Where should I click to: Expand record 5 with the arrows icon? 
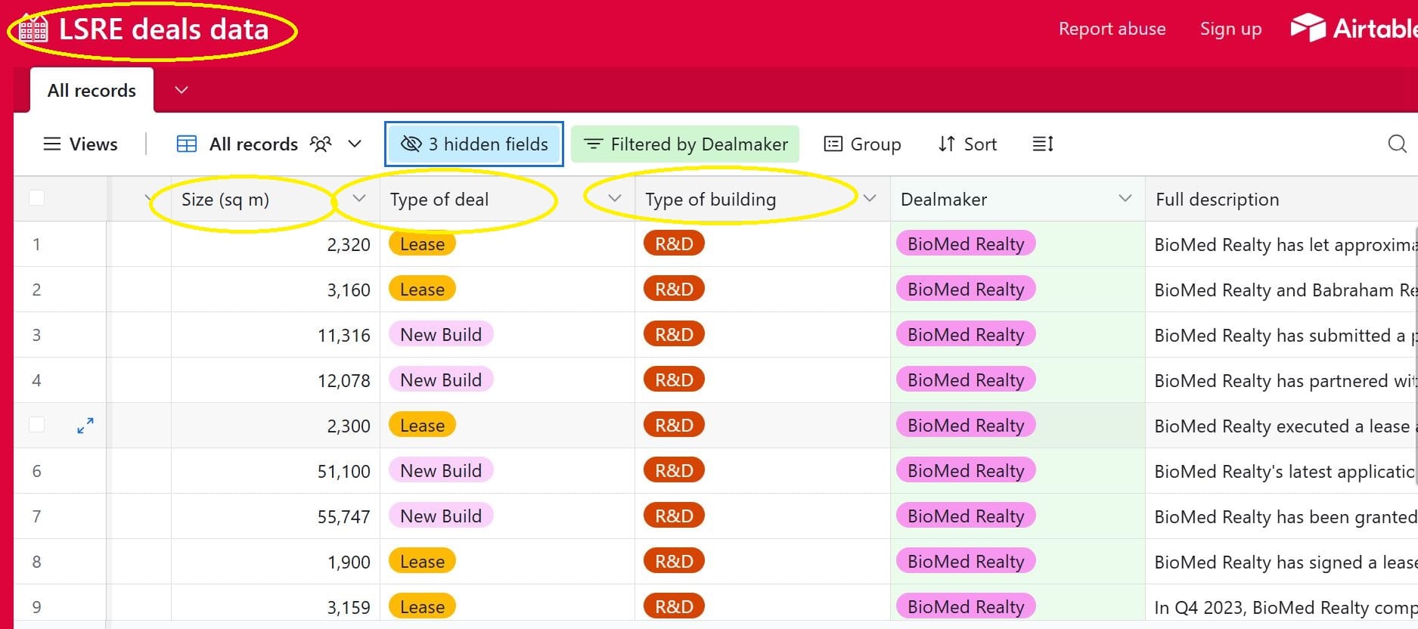[x=85, y=426]
